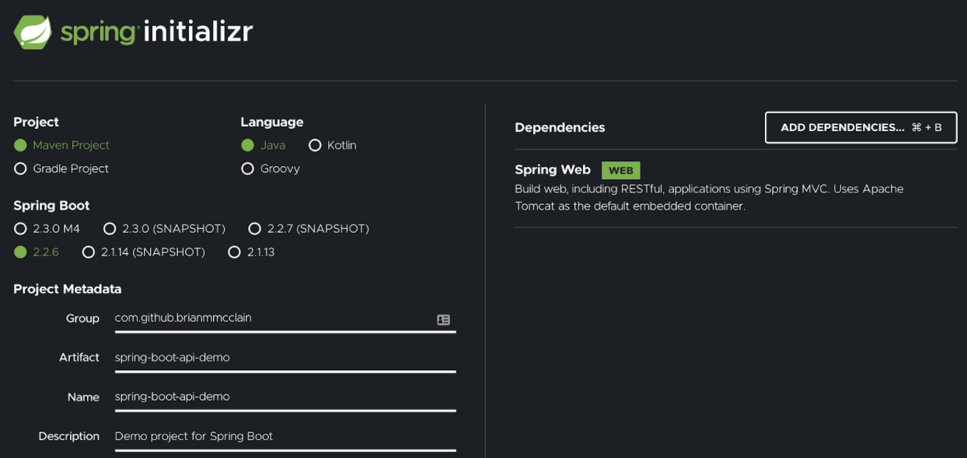Focus the Artifact input field
The image size is (967, 458).
pos(285,358)
